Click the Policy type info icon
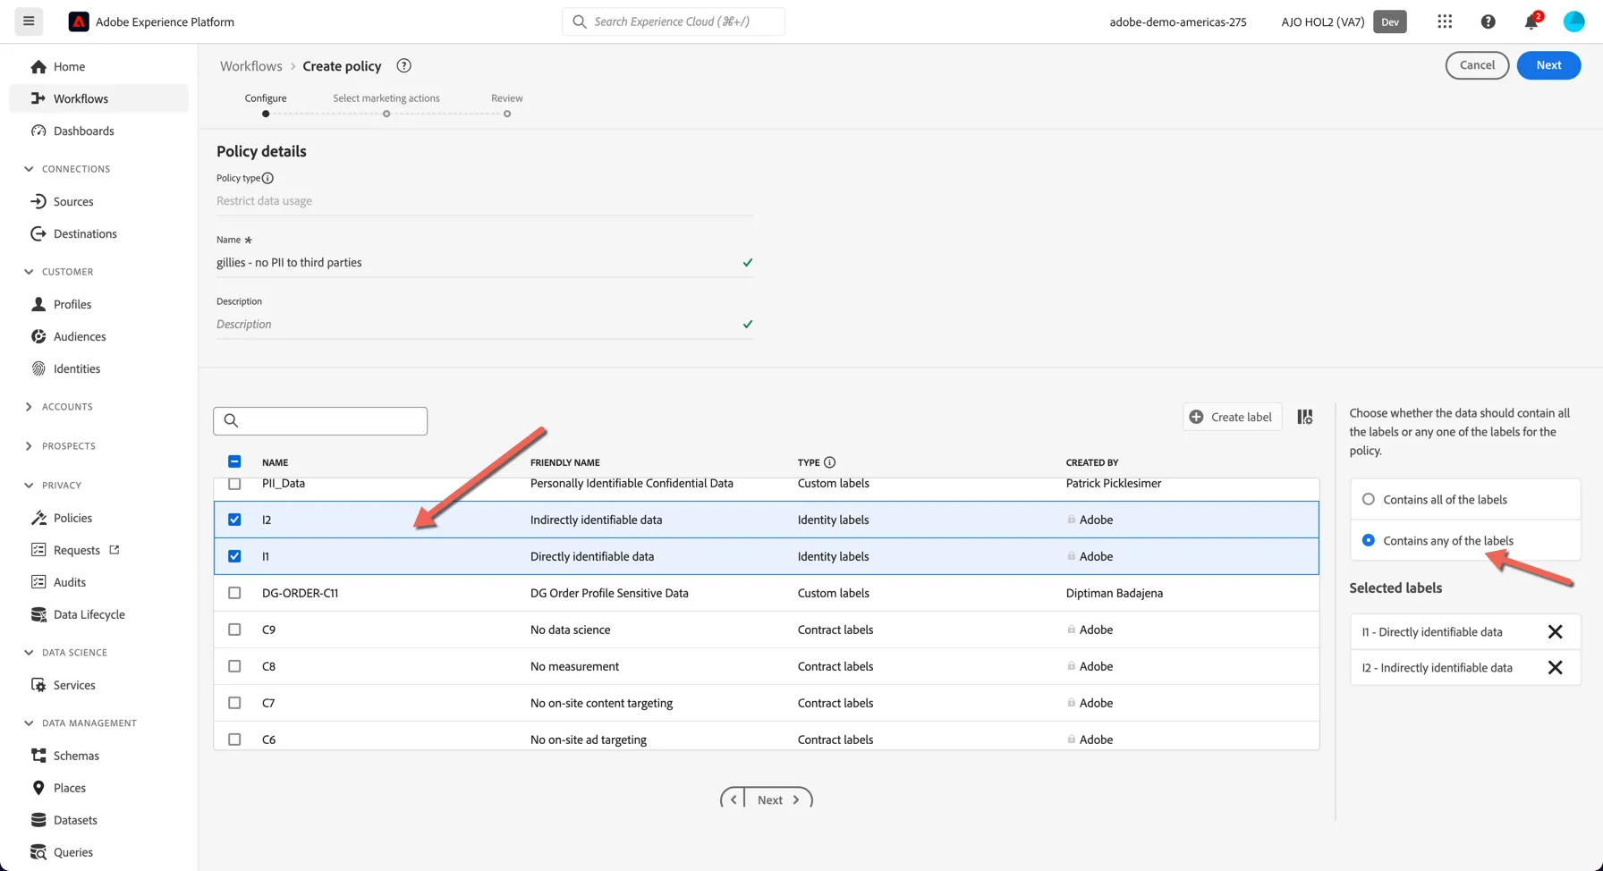This screenshot has width=1603, height=871. pyautogui.click(x=267, y=178)
